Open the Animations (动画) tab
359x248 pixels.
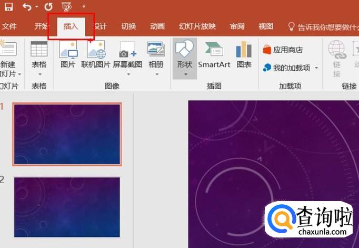(157, 26)
